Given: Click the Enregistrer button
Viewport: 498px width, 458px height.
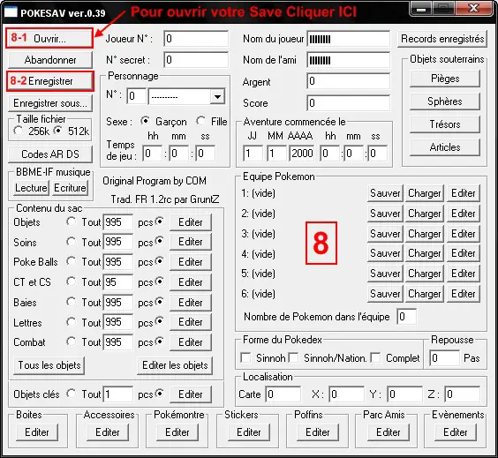Looking at the screenshot, I should 50,81.
